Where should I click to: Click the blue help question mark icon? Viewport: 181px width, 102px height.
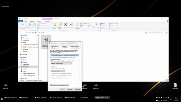point(167,21)
